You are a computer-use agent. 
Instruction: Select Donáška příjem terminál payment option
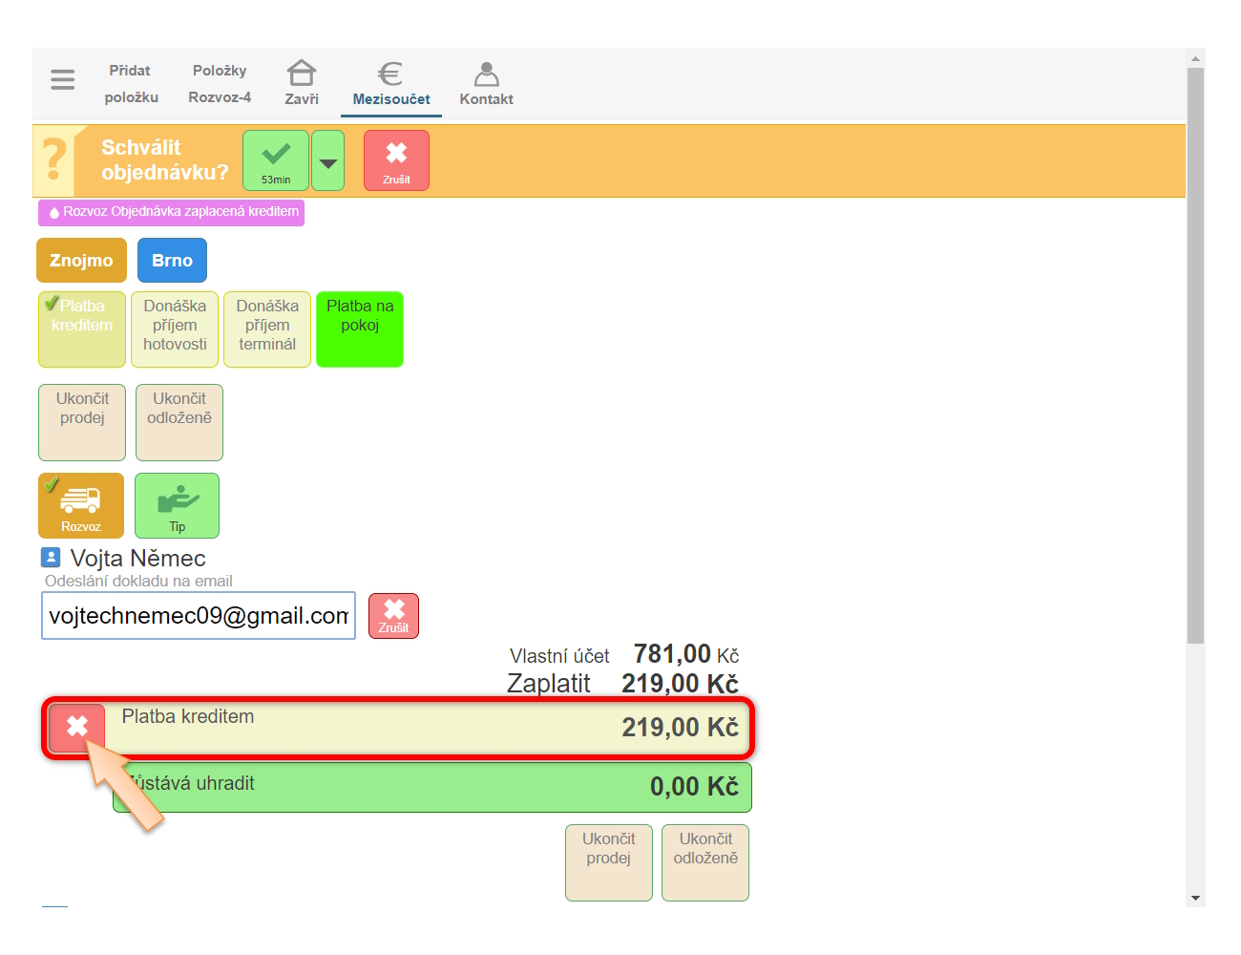[x=267, y=329]
